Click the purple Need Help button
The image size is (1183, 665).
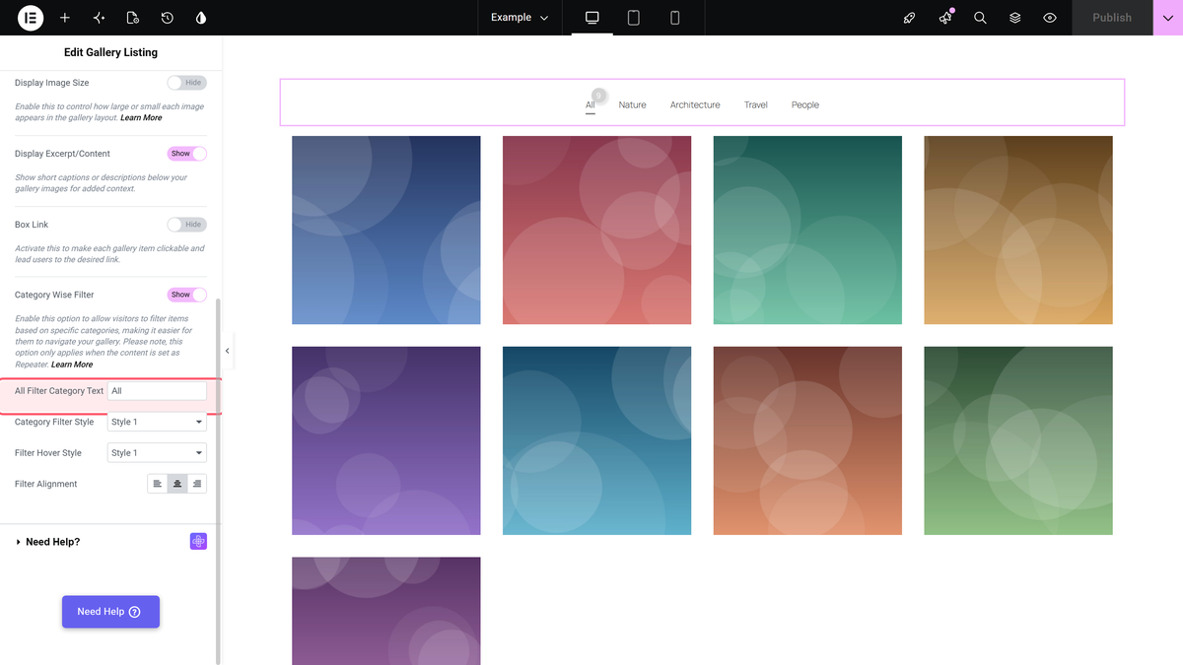coord(110,612)
